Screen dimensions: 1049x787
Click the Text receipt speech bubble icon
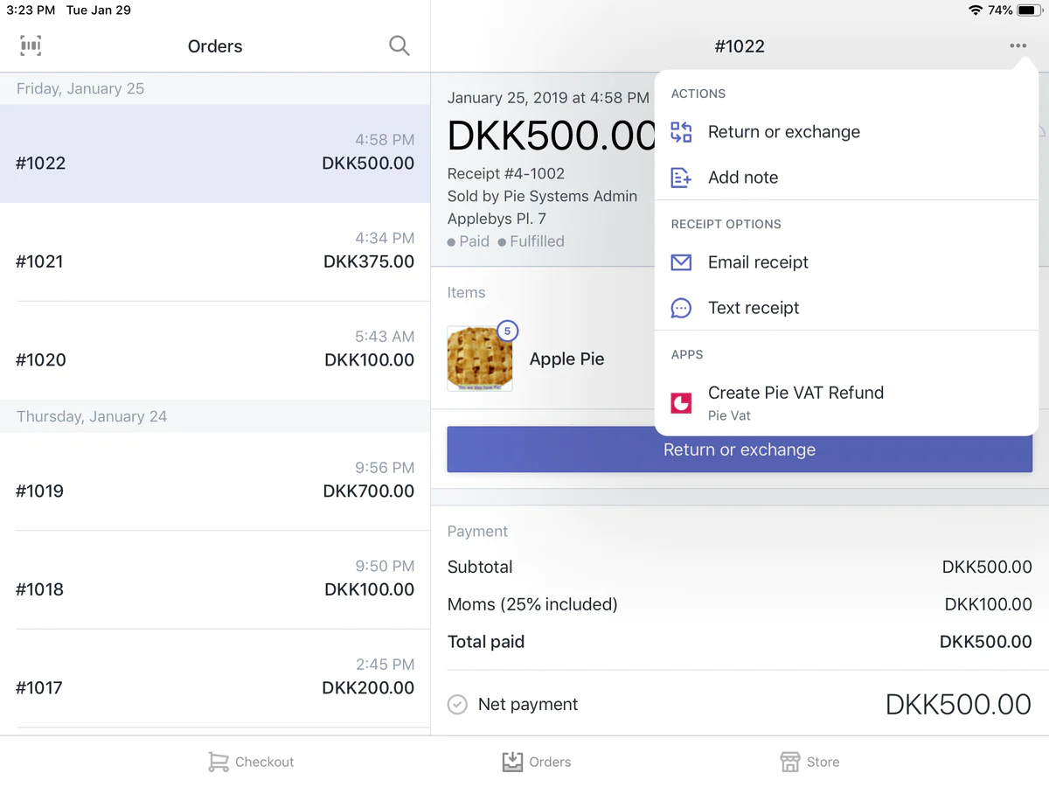coord(681,308)
